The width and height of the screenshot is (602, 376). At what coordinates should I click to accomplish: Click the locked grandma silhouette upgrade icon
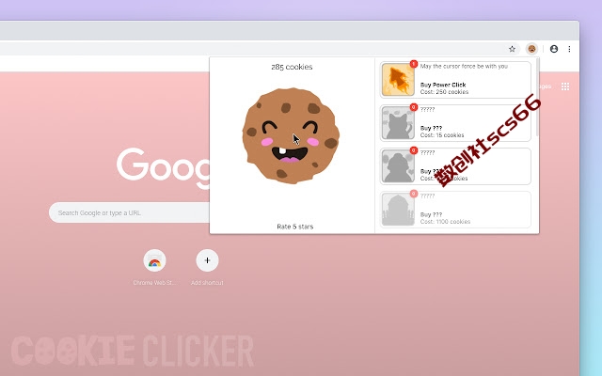[x=398, y=166]
